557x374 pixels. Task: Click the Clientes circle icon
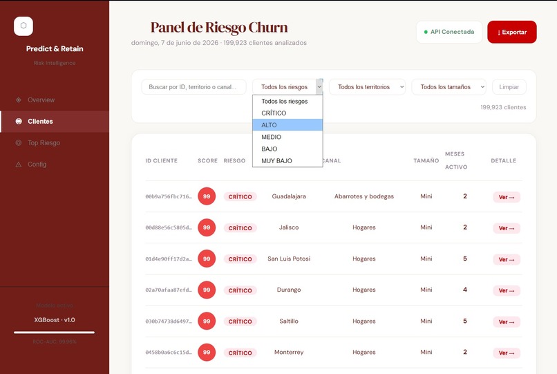[x=19, y=121]
